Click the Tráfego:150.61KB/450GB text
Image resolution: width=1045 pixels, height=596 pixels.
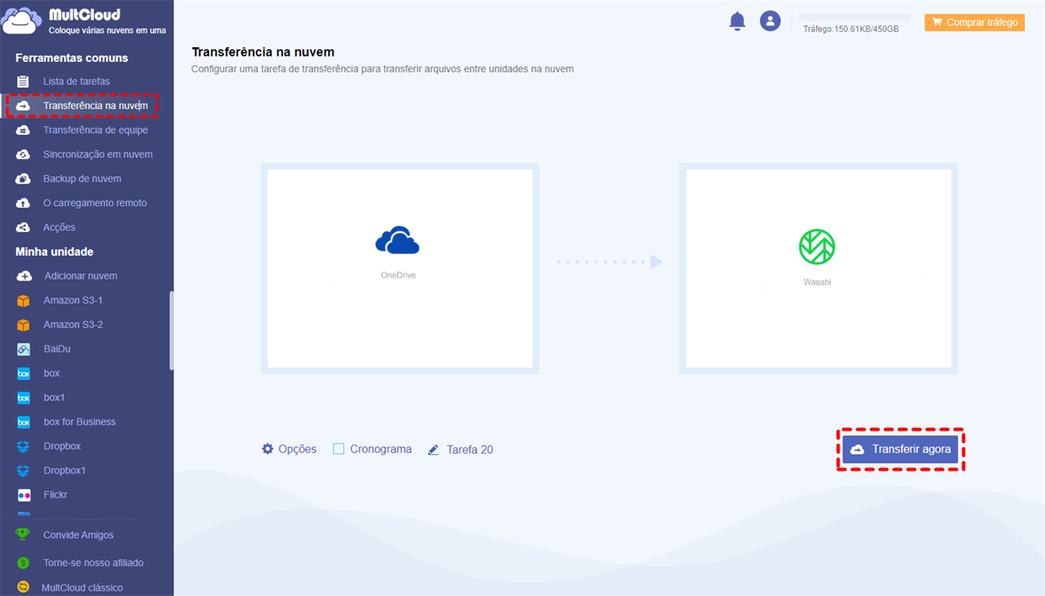click(851, 29)
